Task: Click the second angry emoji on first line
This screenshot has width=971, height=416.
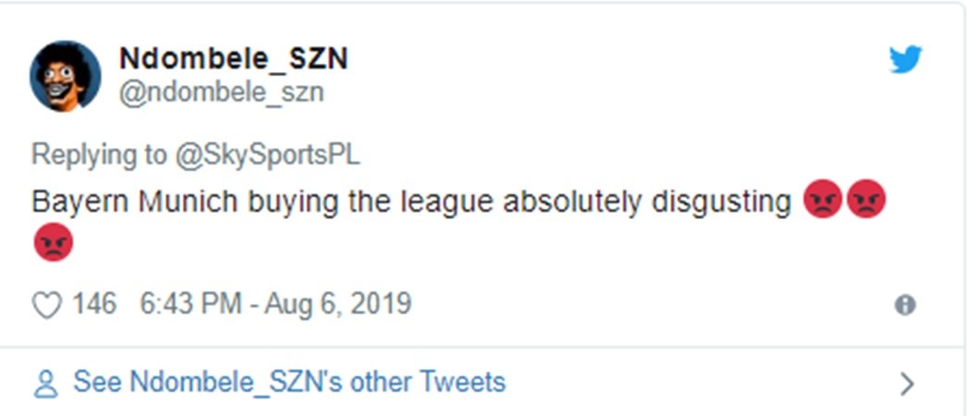Action: [867, 200]
